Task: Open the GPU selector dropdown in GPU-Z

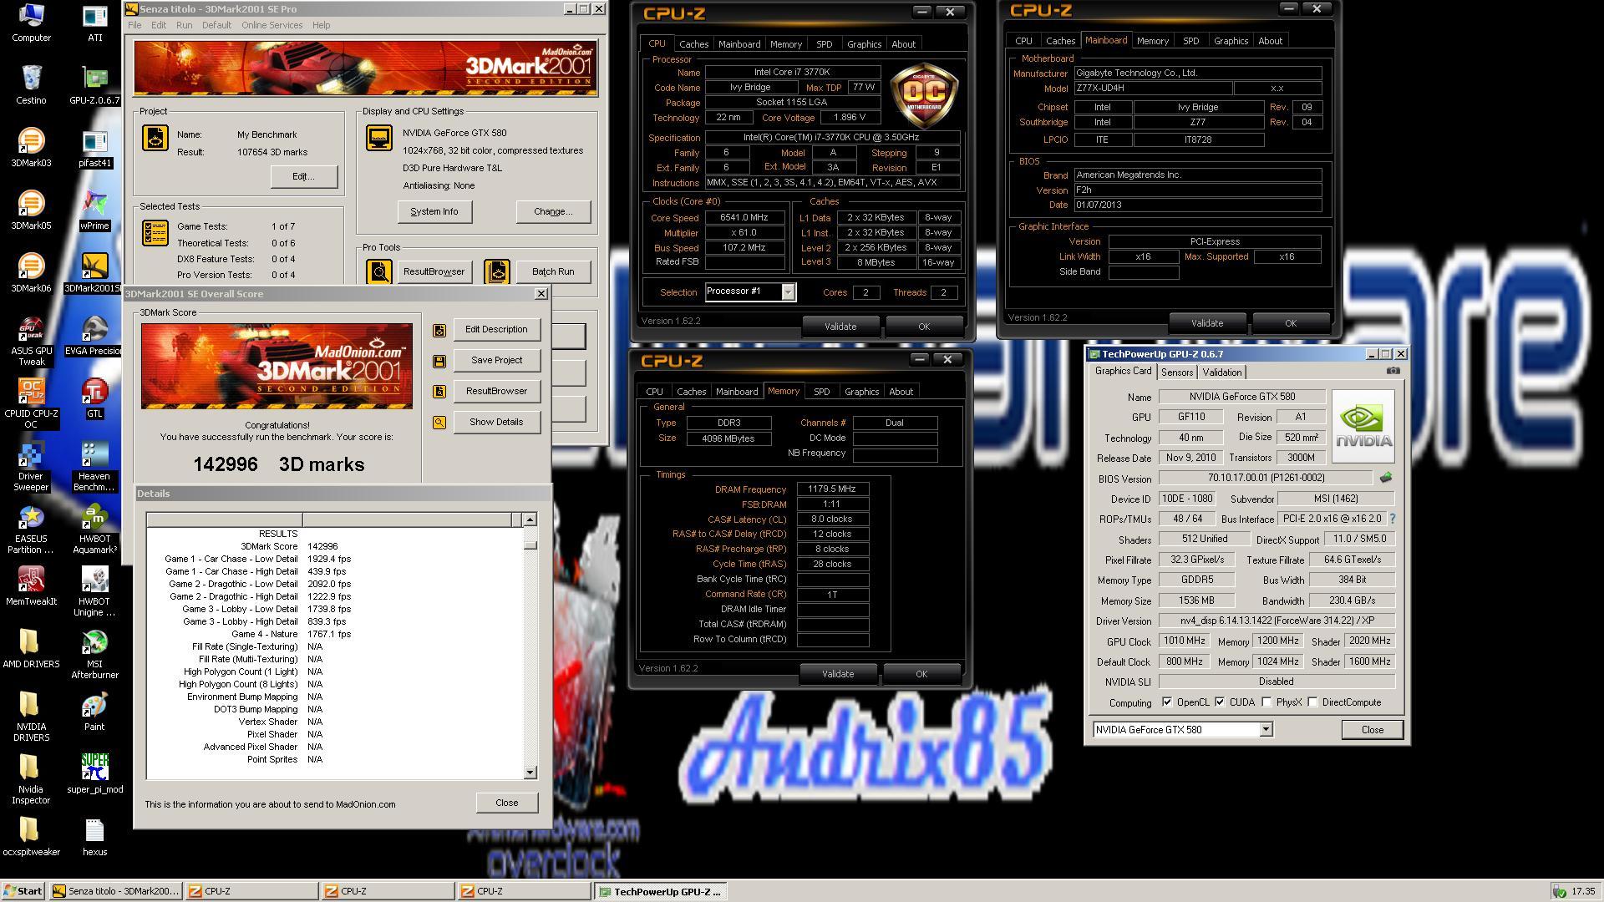Action: tap(1266, 730)
